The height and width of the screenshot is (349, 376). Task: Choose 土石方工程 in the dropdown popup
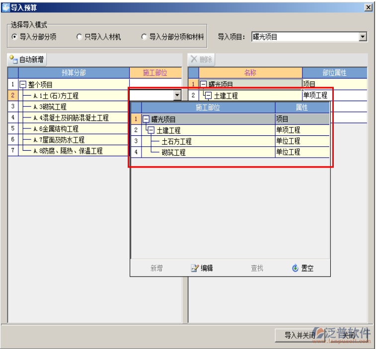click(176, 141)
